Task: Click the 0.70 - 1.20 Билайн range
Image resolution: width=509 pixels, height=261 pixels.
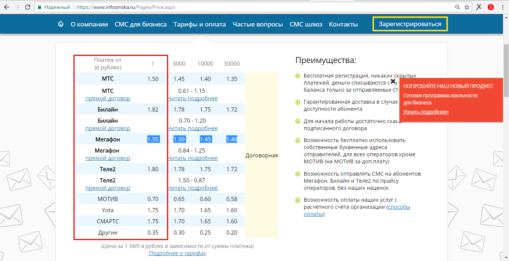Action: [192, 120]
